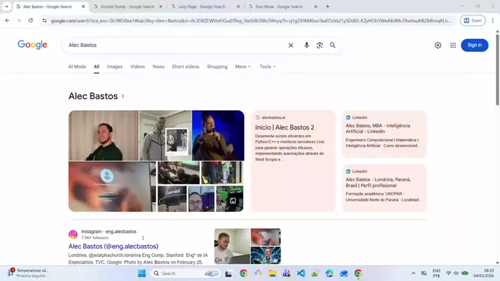Open the Alec Bastos (@eng.alecbastos) Instagram link
Viewport: 500px width, 281px height.
pos(113,246)
